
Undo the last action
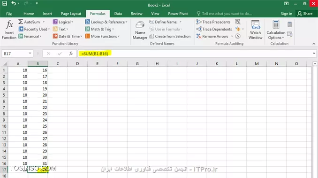tap(14, 3)
